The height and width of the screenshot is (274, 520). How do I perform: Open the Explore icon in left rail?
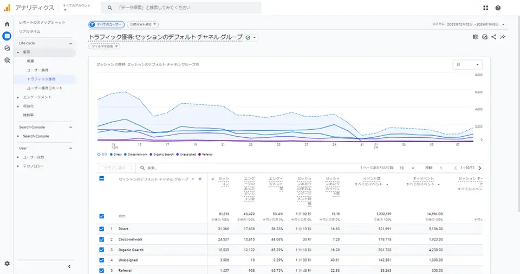click(x=7, y=48)
